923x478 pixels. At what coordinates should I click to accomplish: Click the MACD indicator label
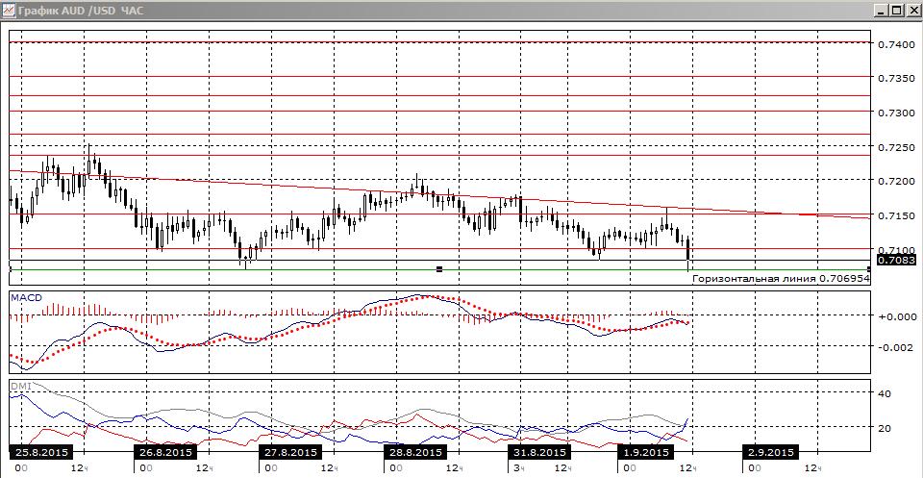[27, 298]
